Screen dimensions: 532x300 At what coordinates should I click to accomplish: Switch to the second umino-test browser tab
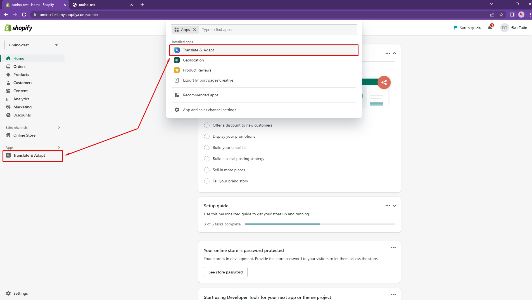(101, 5)
